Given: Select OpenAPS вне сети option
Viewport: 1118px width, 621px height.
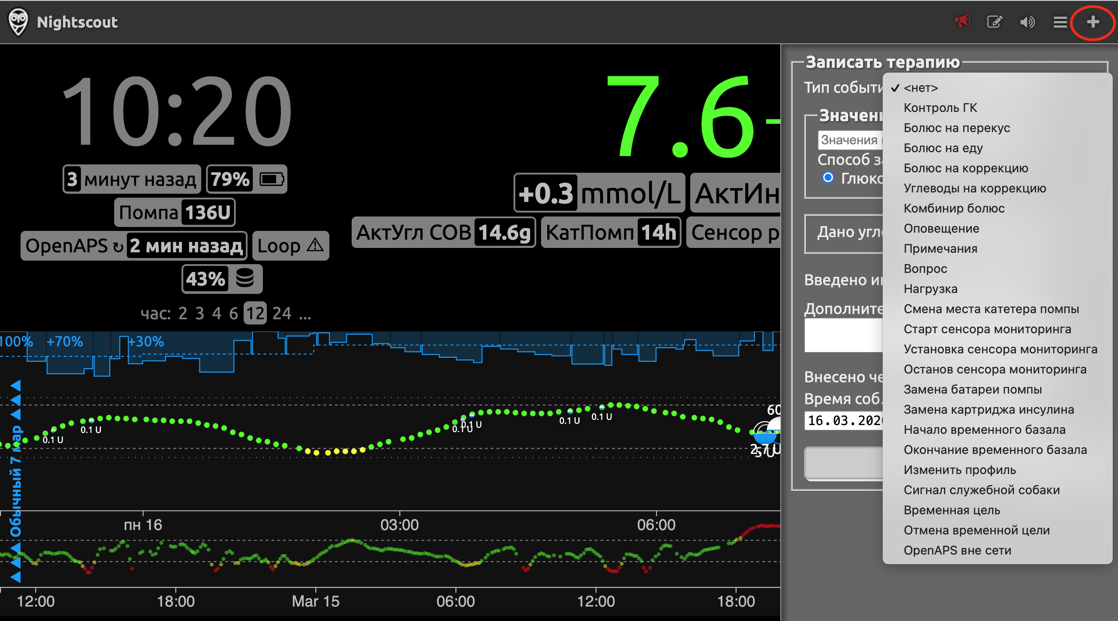Looking at the screenshot, I should pyautogui.click(x=997, y=550).
